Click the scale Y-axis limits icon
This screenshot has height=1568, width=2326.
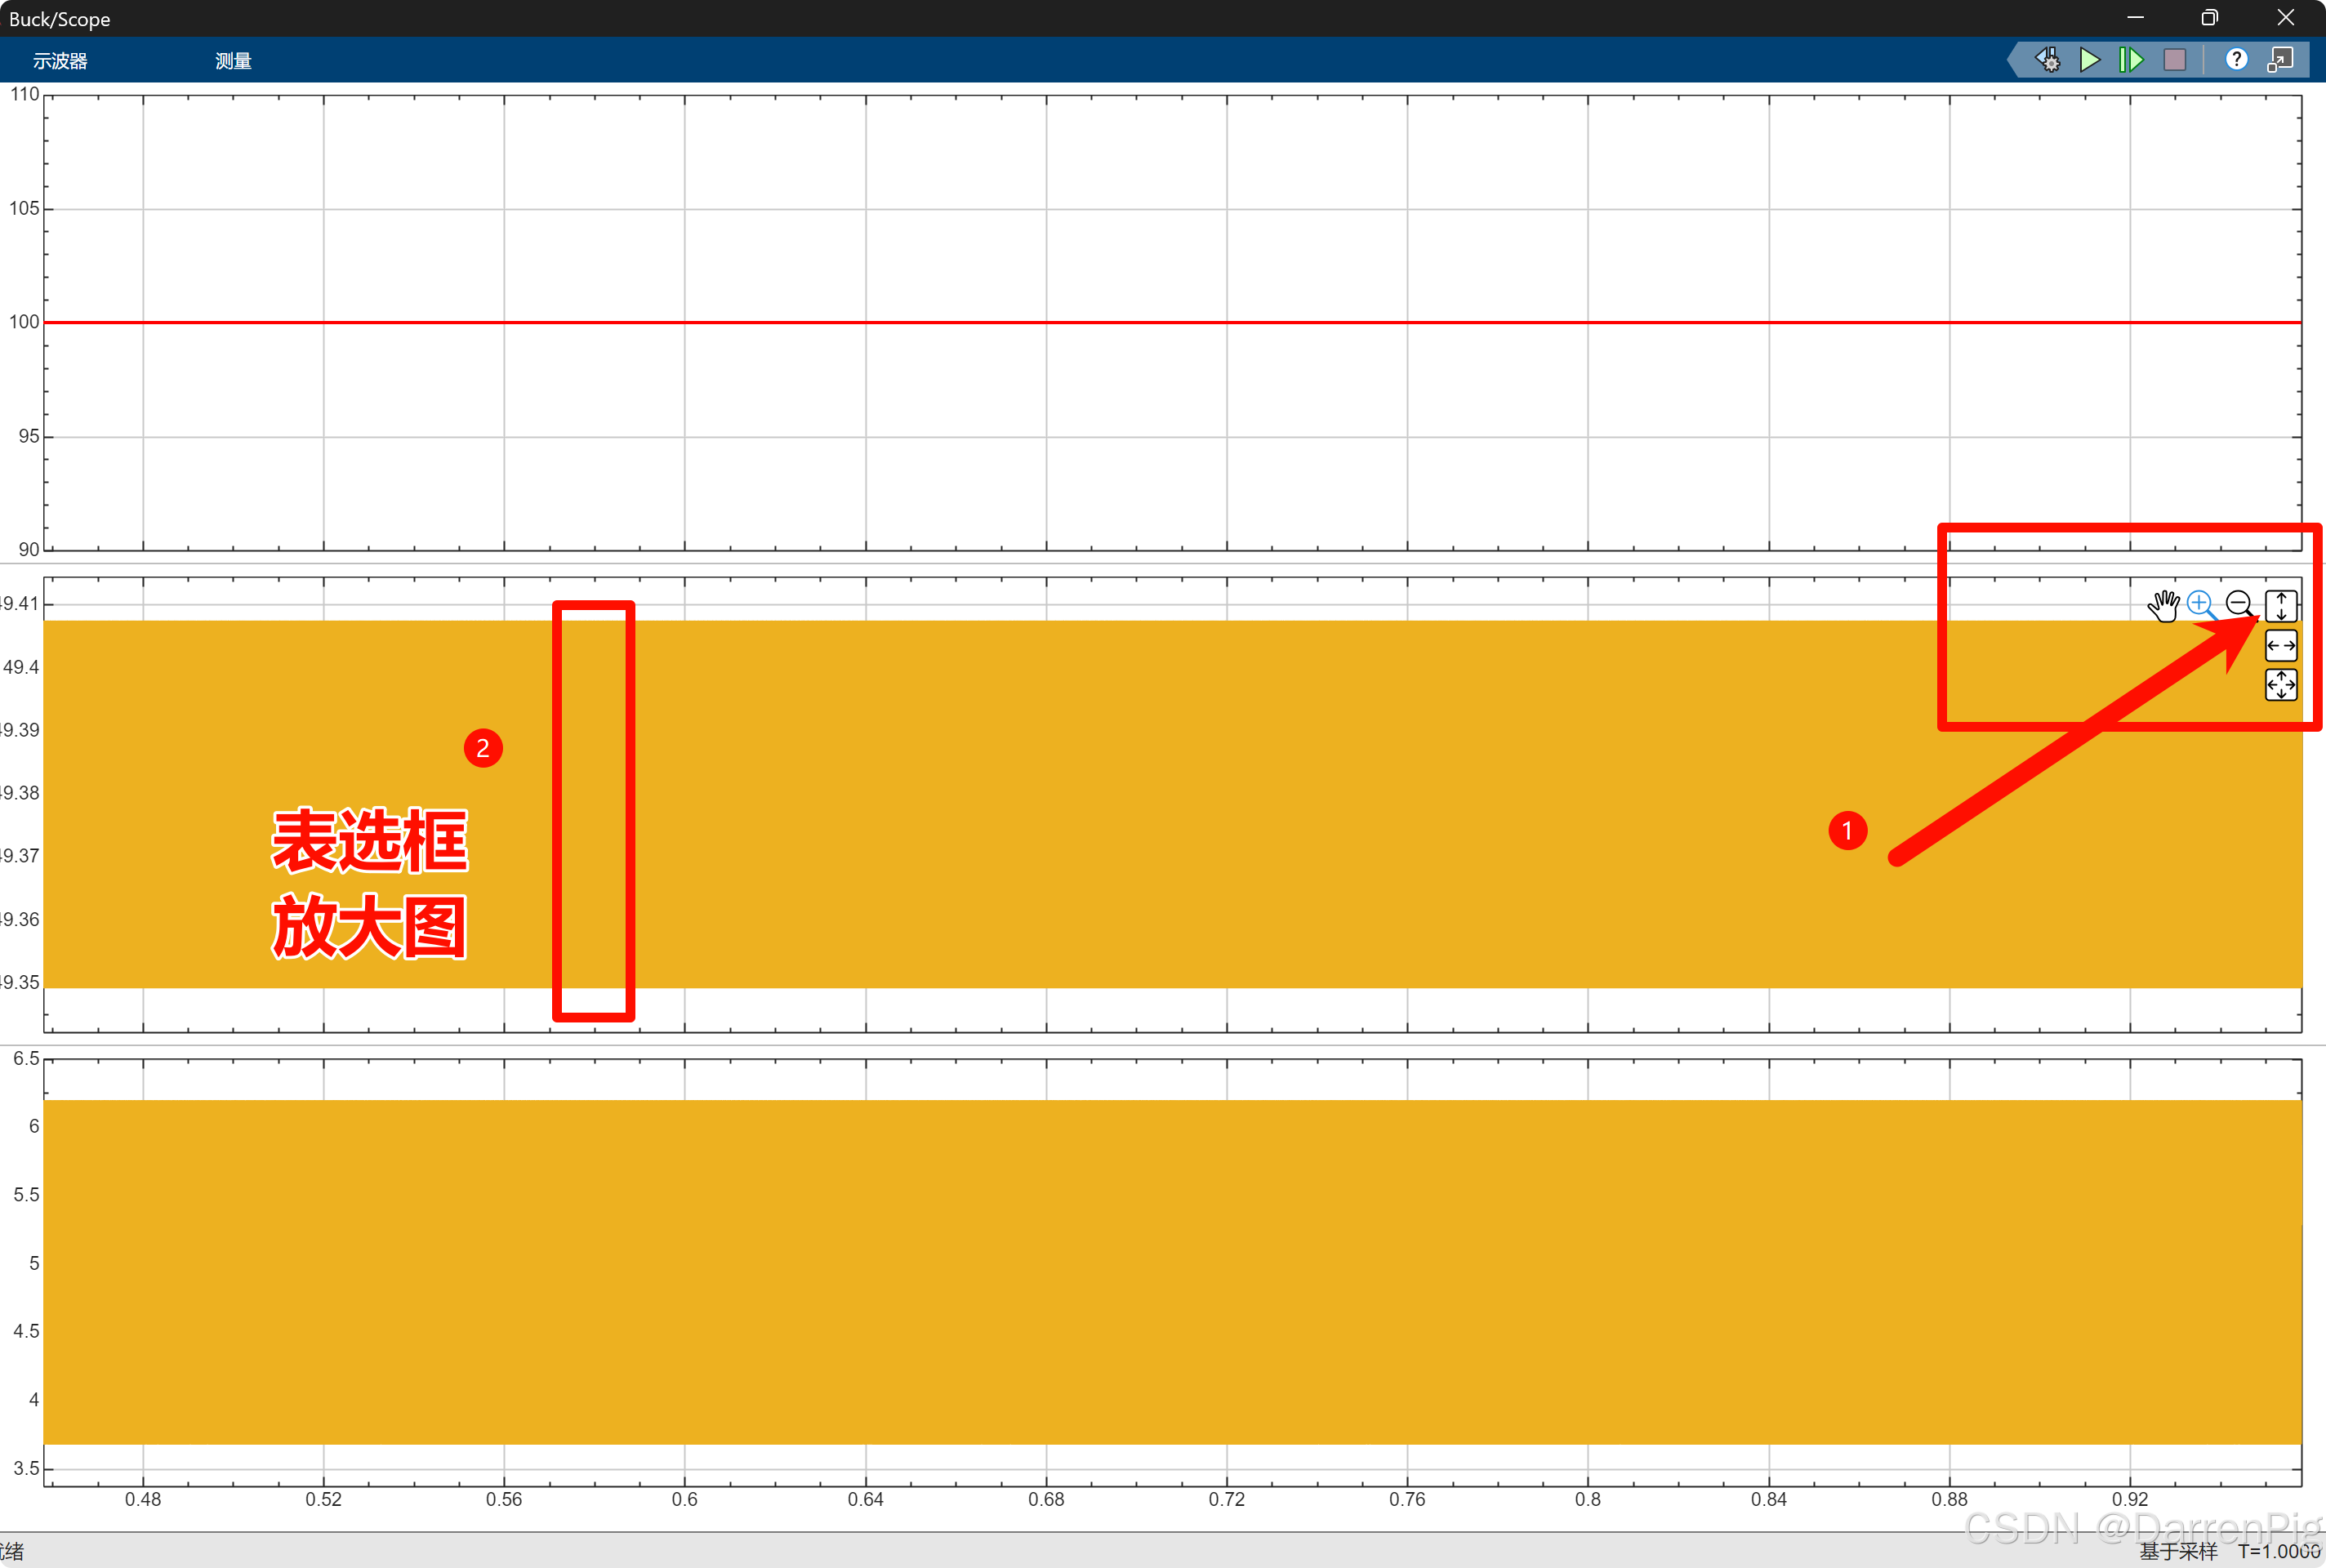[x=2280, y=606]
